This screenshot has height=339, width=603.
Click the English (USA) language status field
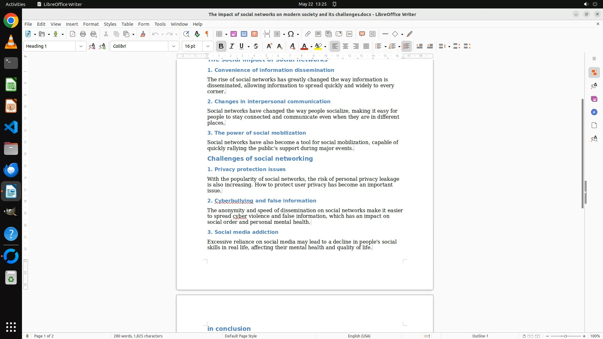point(359,336)
